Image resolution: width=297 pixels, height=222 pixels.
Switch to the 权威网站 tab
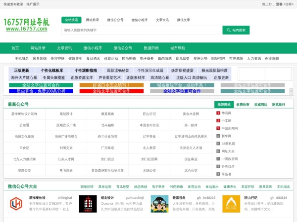(260, 105)
